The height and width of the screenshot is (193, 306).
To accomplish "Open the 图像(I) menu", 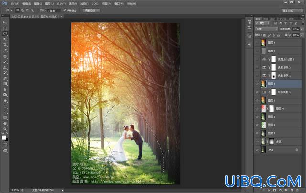I will 38,4.
